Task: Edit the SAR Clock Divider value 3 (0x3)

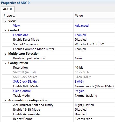Action: tap(79, 82)
